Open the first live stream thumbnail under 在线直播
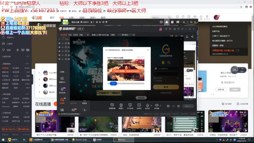254x143 pixels. pyautogui.click(x=55, y=121)
